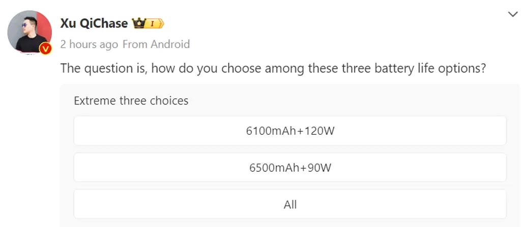Select the "All" poll option

[290, 205]
